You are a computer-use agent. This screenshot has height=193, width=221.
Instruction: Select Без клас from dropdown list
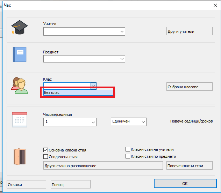pos(76,93)
